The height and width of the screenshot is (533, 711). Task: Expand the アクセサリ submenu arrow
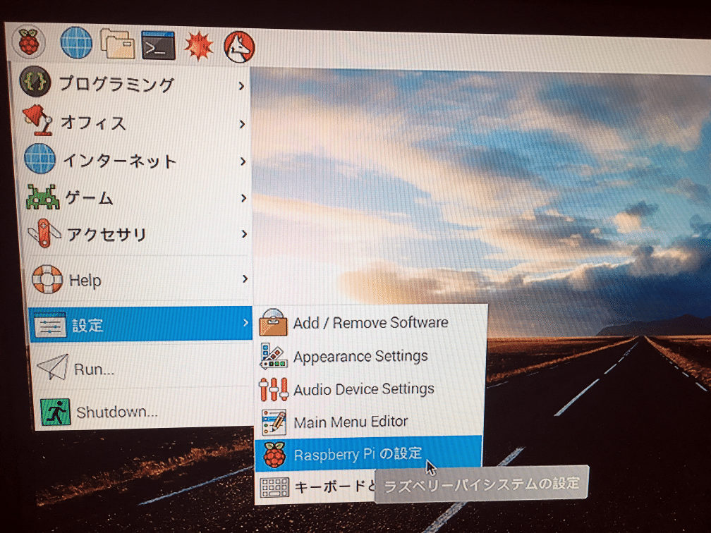[244, 234]
